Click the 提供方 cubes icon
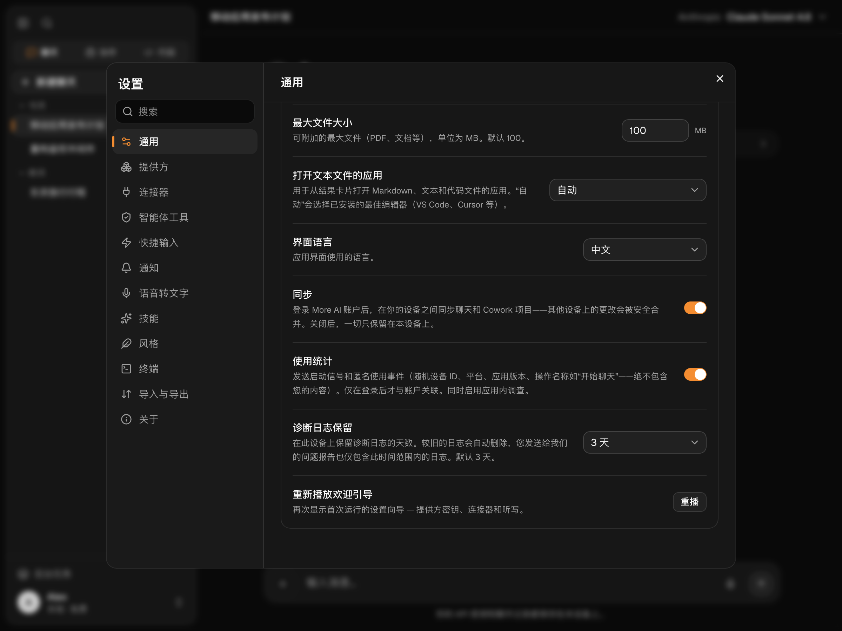 [126, 167]
